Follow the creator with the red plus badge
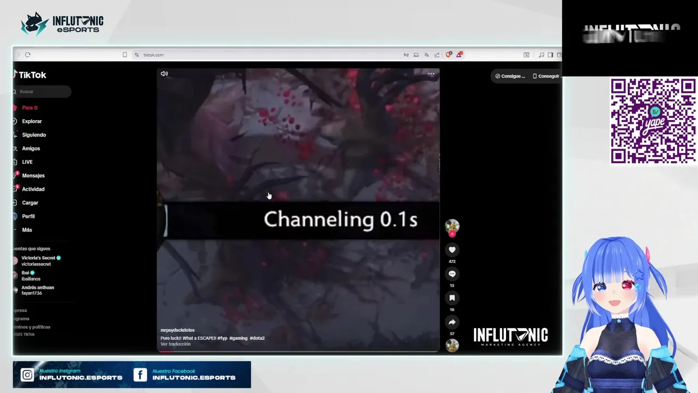The image size is (698, 393). [x=452, y=234]
